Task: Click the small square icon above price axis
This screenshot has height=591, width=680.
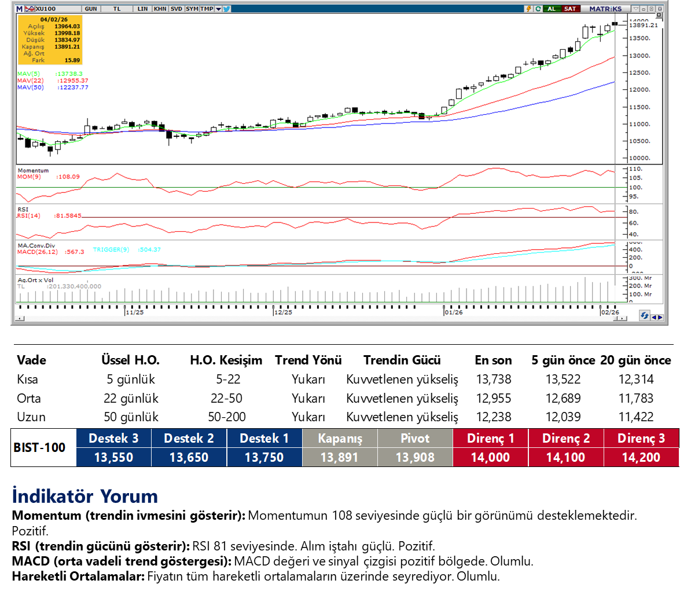Action: pos(659,16)
